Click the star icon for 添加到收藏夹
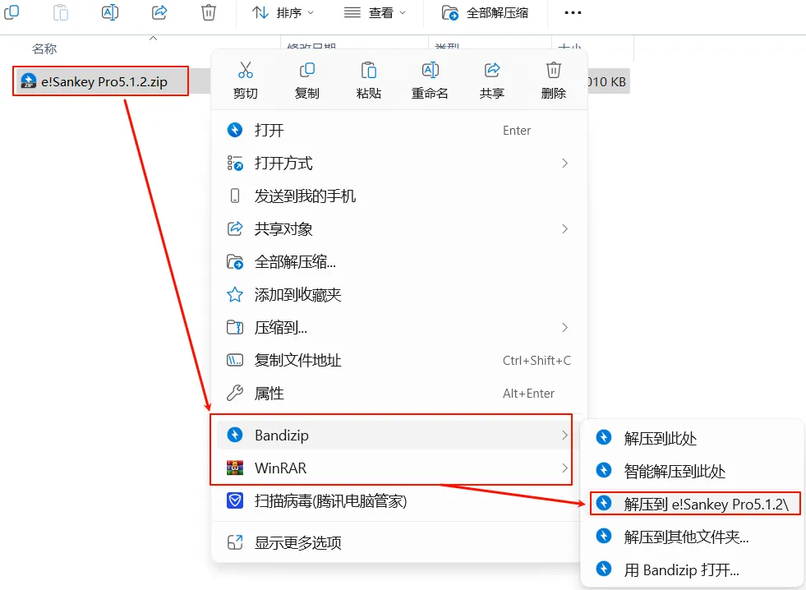806x590 pixels. [x=235, y=294]
